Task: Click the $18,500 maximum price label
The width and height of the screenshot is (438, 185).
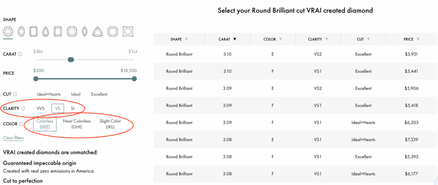Action: [129, 71]
